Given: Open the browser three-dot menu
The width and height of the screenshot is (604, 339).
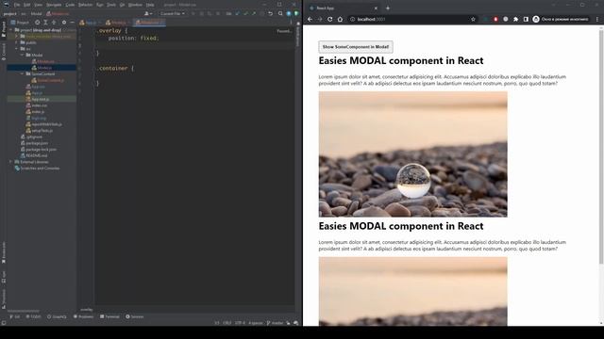Looking at the screenshot, I should (597, 19).
